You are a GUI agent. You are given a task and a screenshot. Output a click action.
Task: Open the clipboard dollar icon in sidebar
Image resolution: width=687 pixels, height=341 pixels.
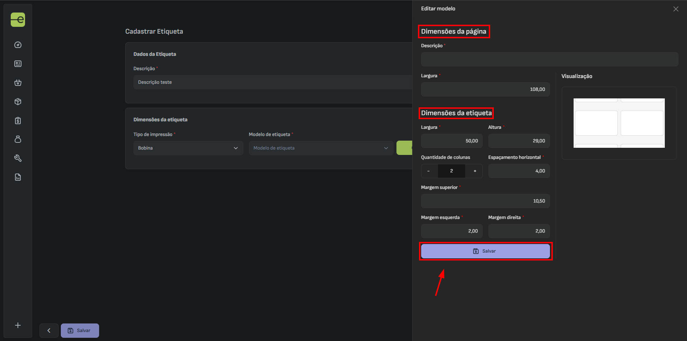[18, 121]
